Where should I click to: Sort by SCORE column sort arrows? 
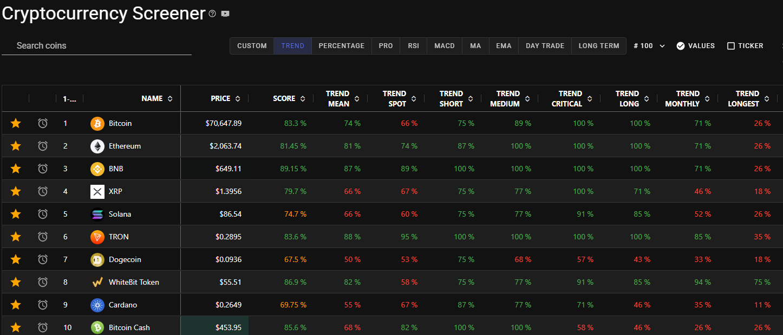point(303,98)
